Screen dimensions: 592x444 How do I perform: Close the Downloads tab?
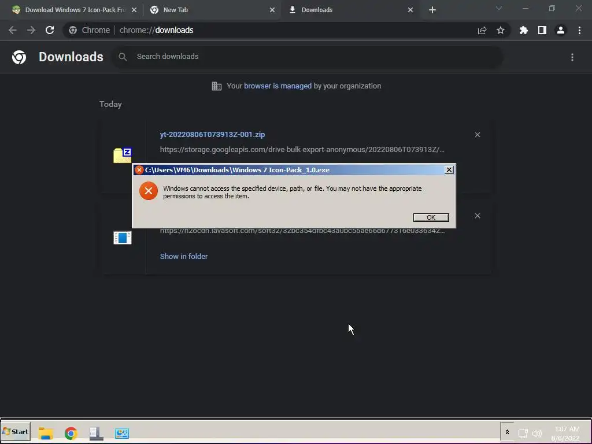pos(410,10)
